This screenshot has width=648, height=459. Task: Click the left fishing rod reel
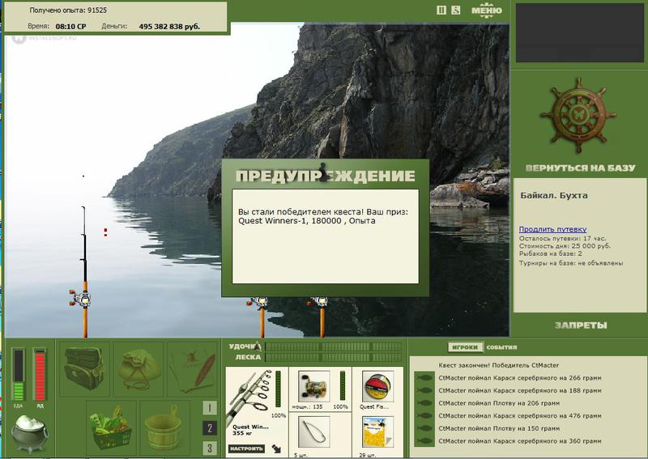click(x=81, y=299)
